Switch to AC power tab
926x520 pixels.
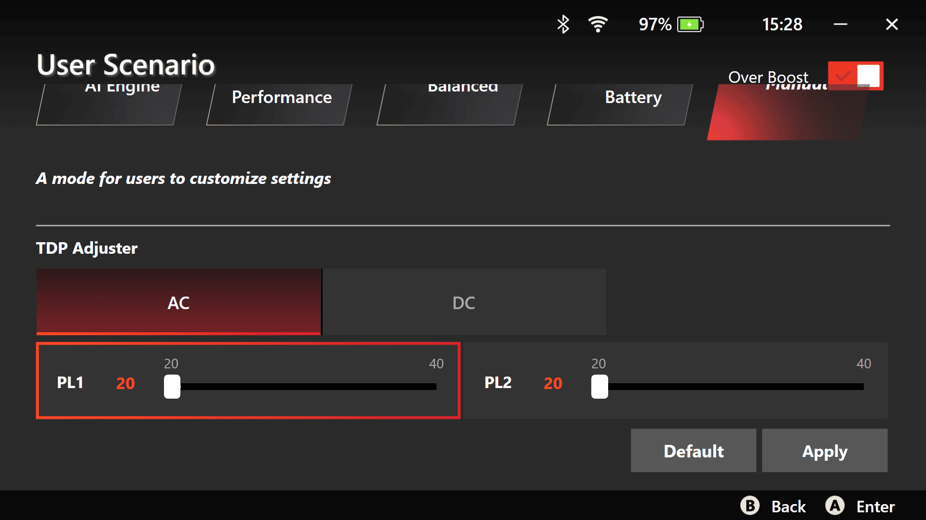[179, 301]
